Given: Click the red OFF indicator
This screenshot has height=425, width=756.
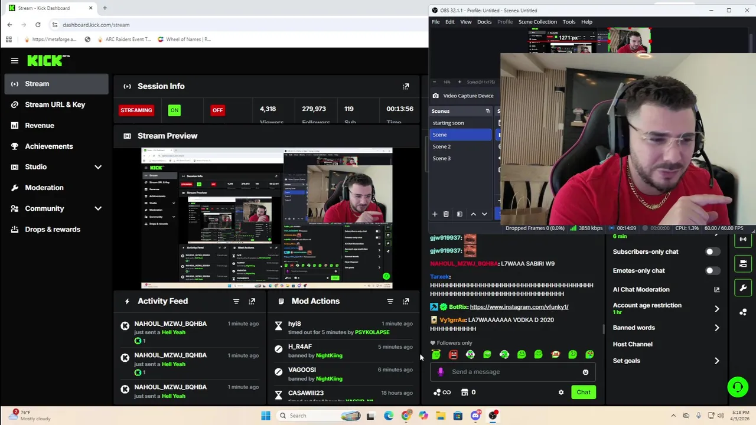Looking at the screenshot, I should pos(217,110).
